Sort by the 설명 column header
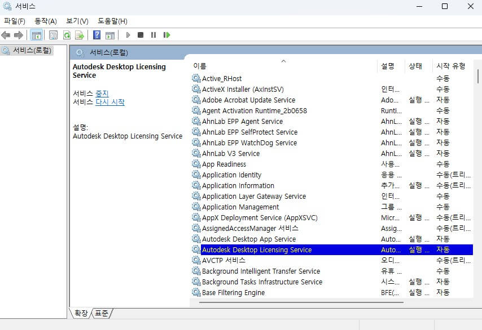 [x=391, y=66]
